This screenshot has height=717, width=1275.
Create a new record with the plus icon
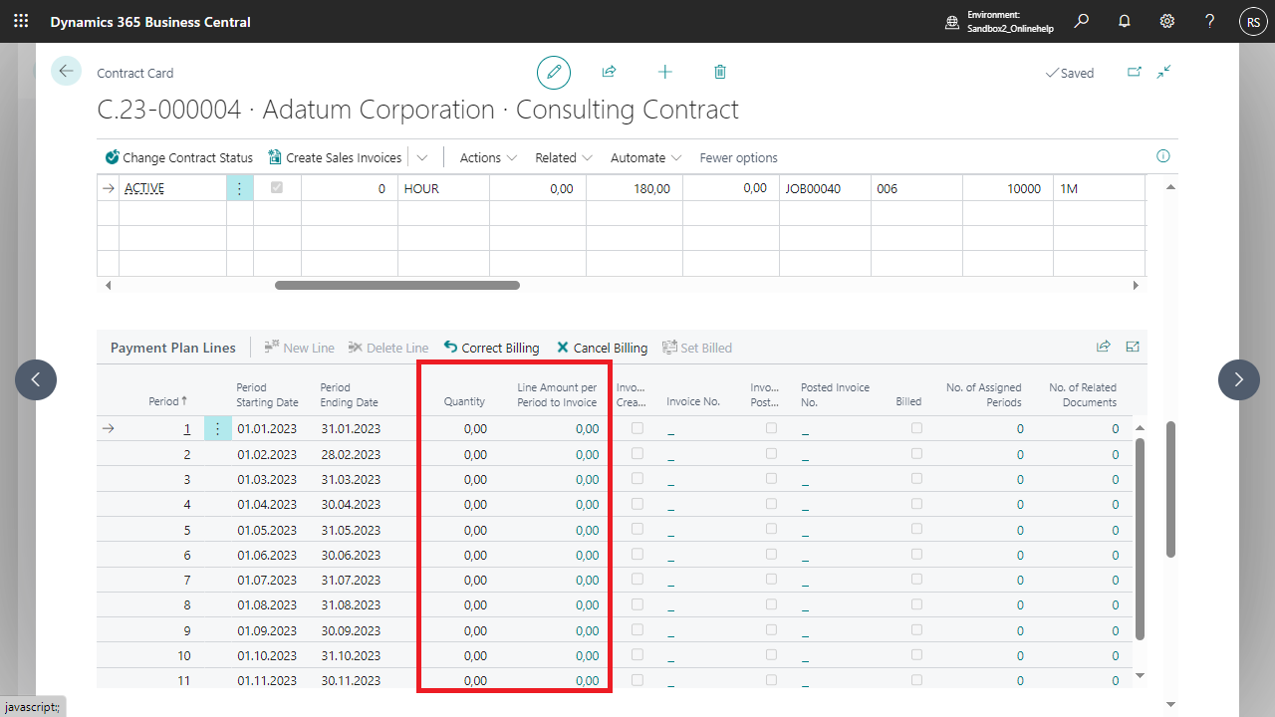coord(665,72)
